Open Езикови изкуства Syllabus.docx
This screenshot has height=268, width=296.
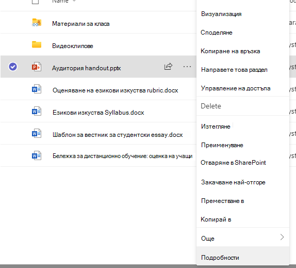98,113
